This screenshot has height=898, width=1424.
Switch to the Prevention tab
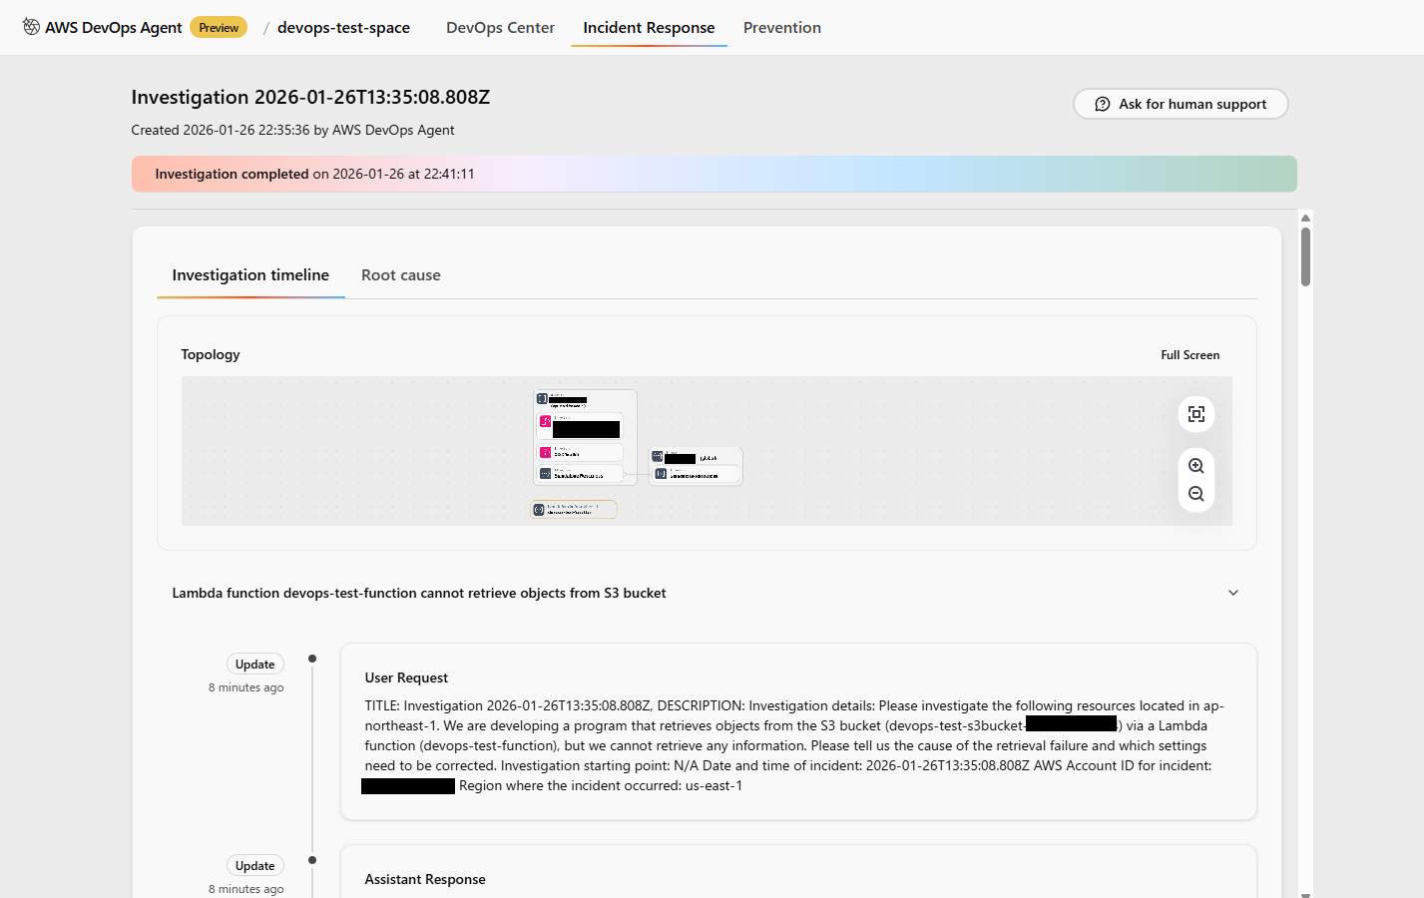[781, 28]
